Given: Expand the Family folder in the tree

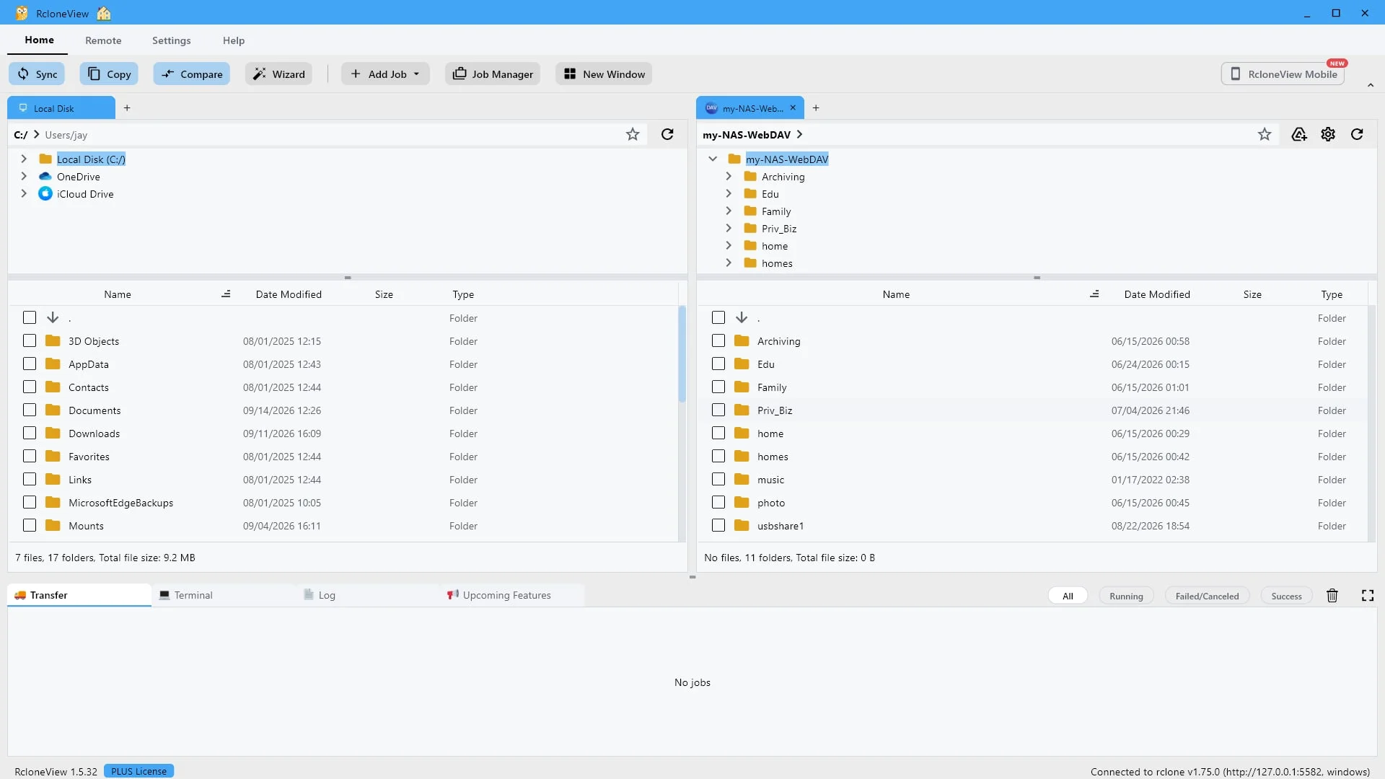Looking at the screenshot, I should click(x=729, y=211).
